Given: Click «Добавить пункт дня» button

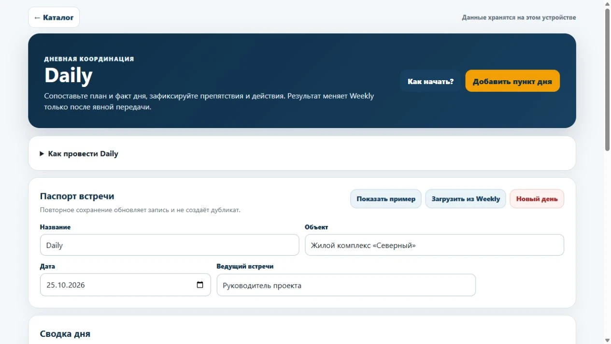Looking at the screenshot, I should coord(512,81).
